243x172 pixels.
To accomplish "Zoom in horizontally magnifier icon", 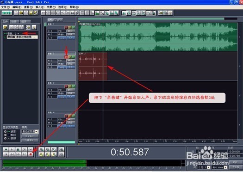I will 41,149.
